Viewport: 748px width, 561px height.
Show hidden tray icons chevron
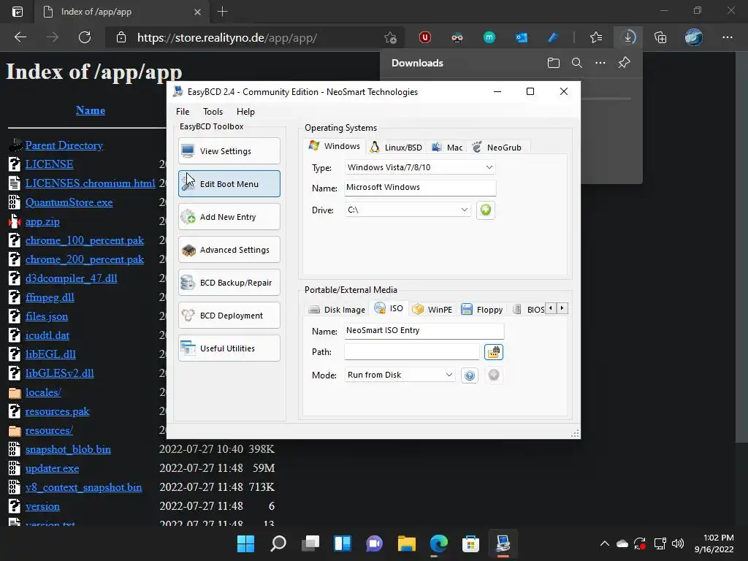604,543
